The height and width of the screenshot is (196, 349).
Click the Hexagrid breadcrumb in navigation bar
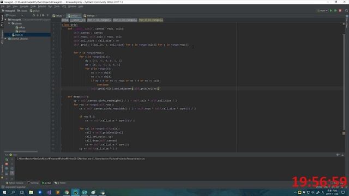[8, 11]
